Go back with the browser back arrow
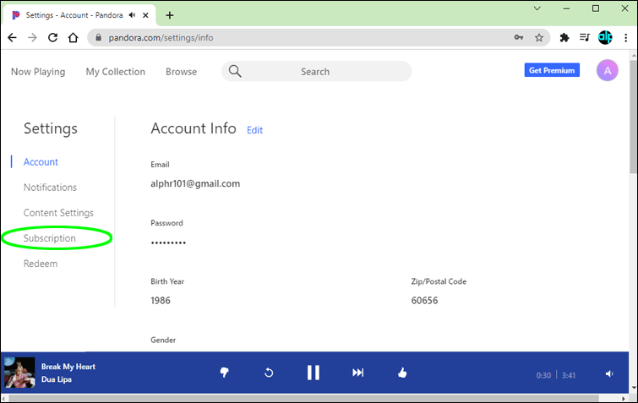Screen dimensions: 638x403 12,38
